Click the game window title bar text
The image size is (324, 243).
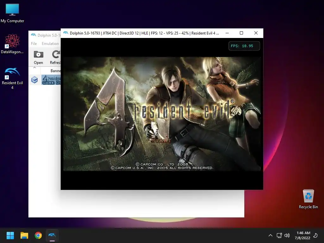[144, 33]
